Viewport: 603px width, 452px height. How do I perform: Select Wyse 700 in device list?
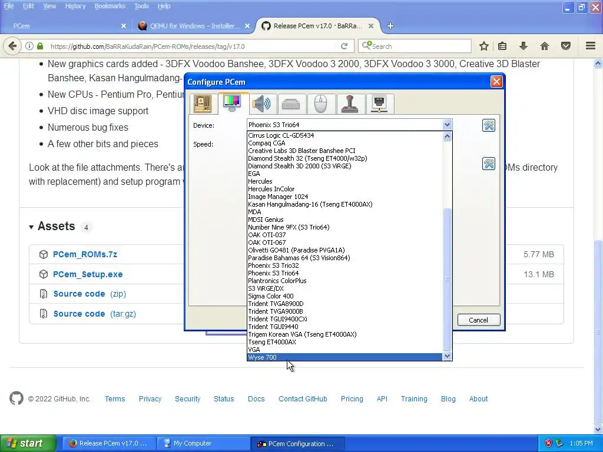pos(344,357)
